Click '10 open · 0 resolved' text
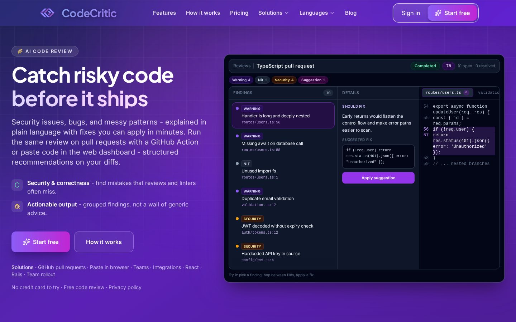 pyautogui.click(x=476, y=66)
